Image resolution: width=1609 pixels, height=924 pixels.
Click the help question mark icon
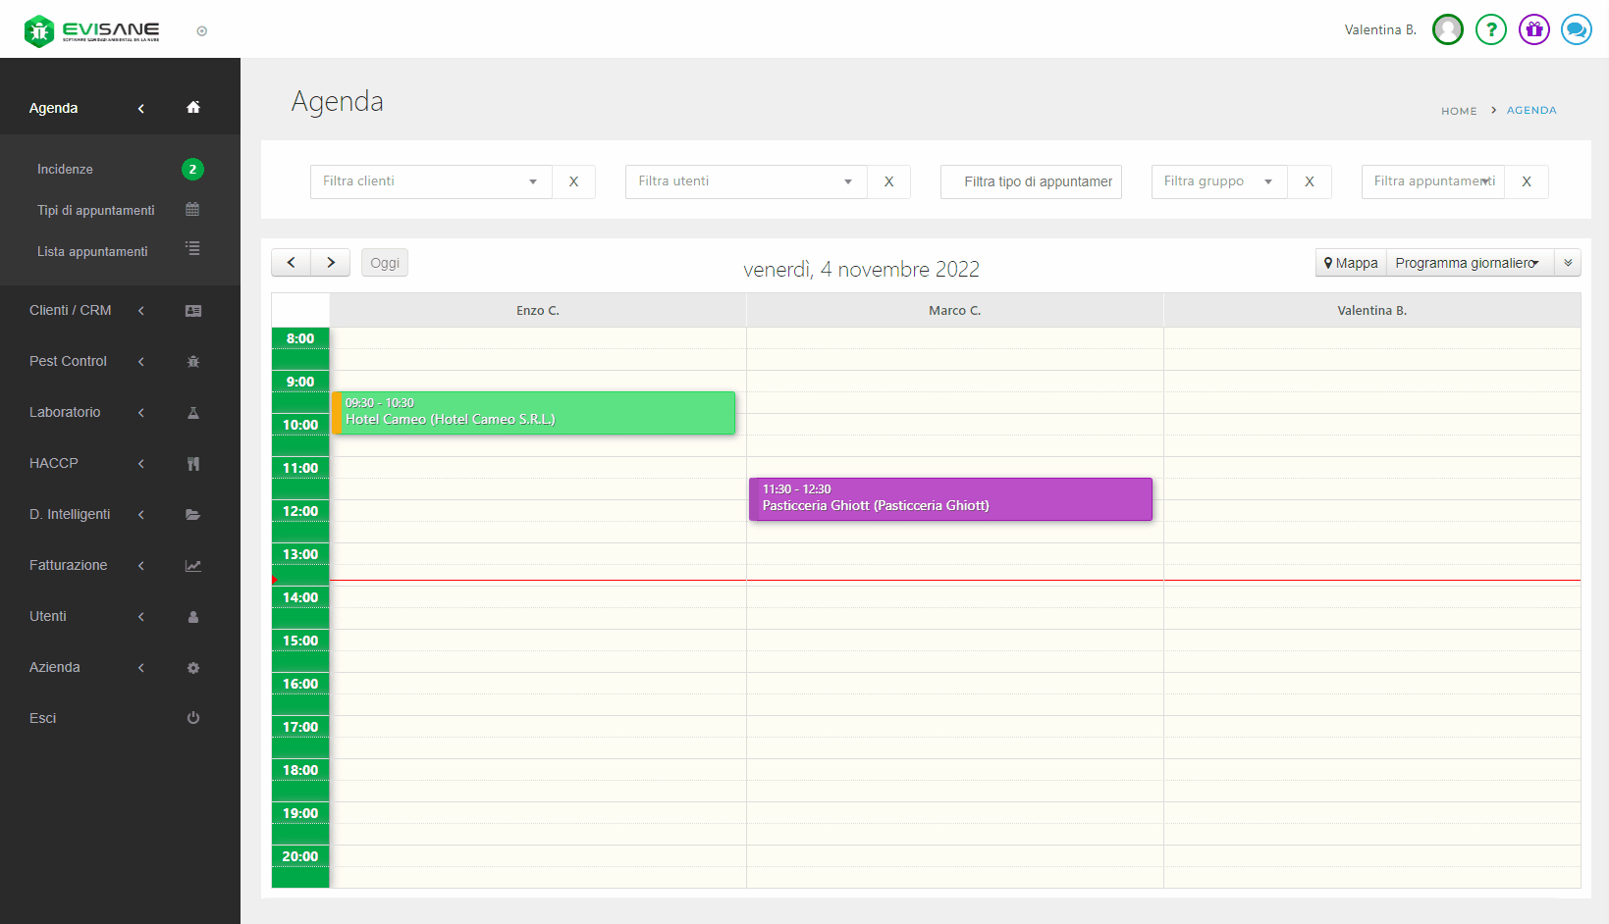pos(1490,29)
